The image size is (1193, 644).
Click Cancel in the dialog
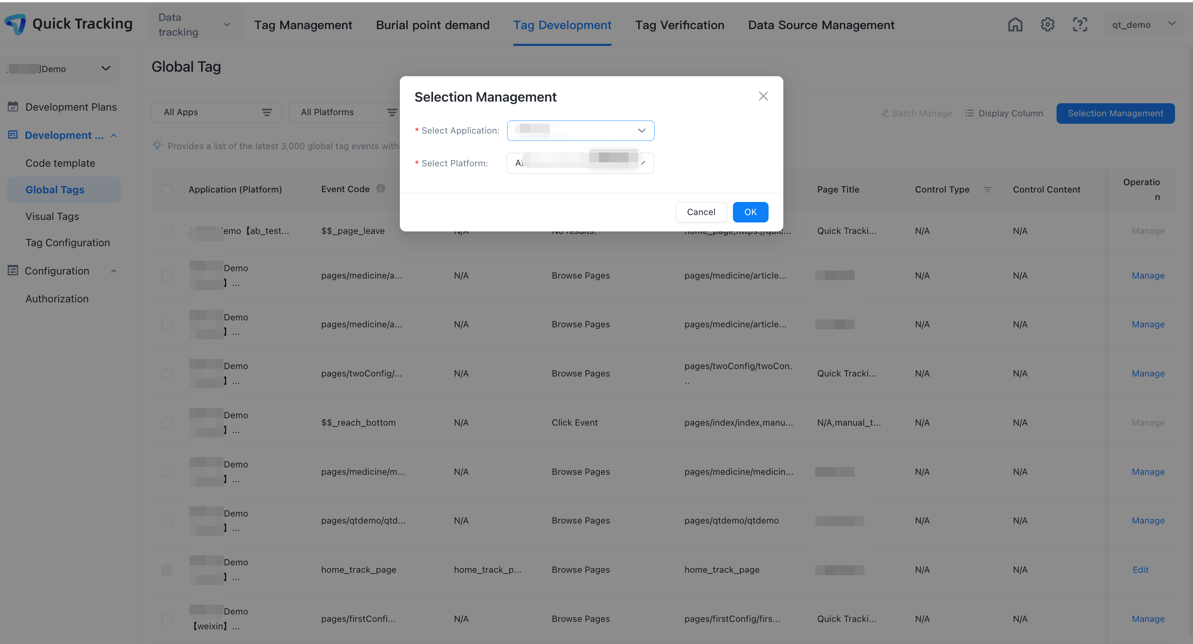(700, 212)
